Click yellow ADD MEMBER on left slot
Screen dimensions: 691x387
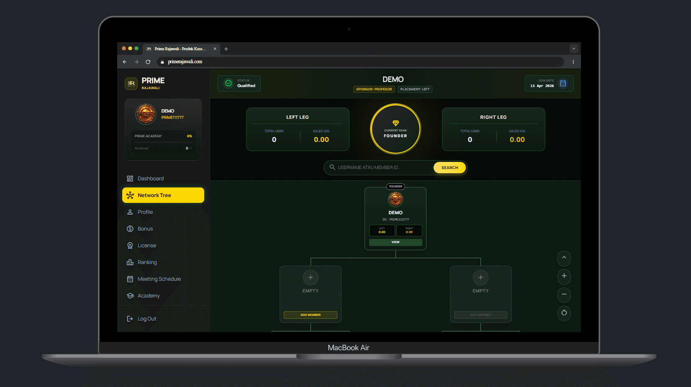click(x=311, y=315)
